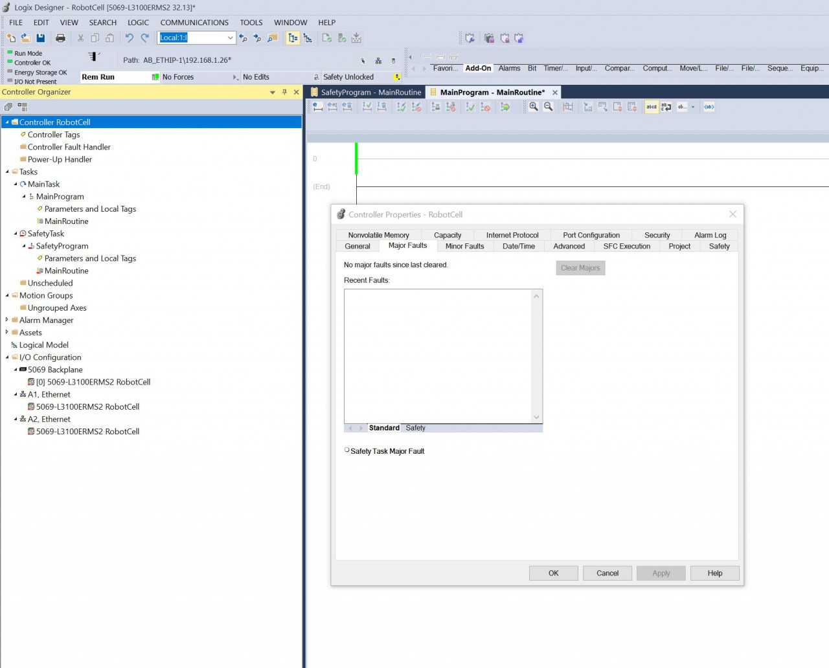Click the Undo arrow icon
Image resolution: width=829 pixels, height=668 pixels.
[129, 38]
